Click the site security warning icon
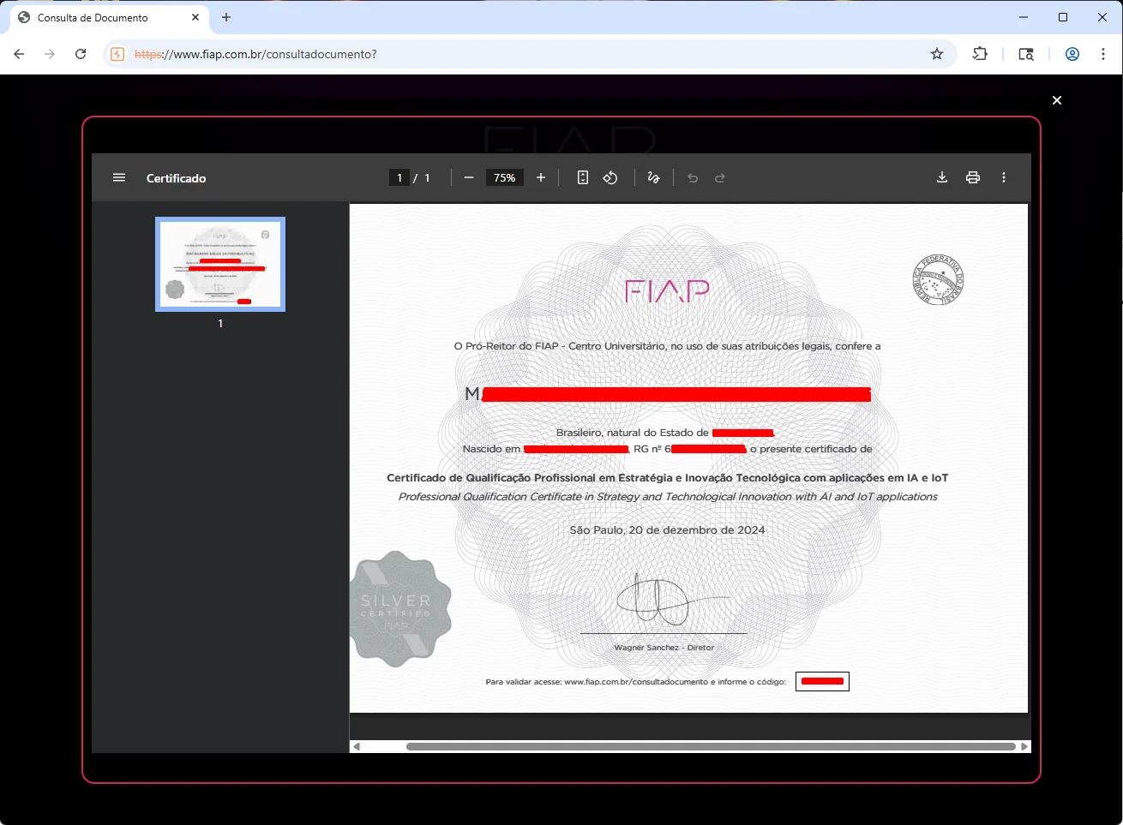This screenshot has width=1123, height=825. pyautogui.click(x=118, y=54)
